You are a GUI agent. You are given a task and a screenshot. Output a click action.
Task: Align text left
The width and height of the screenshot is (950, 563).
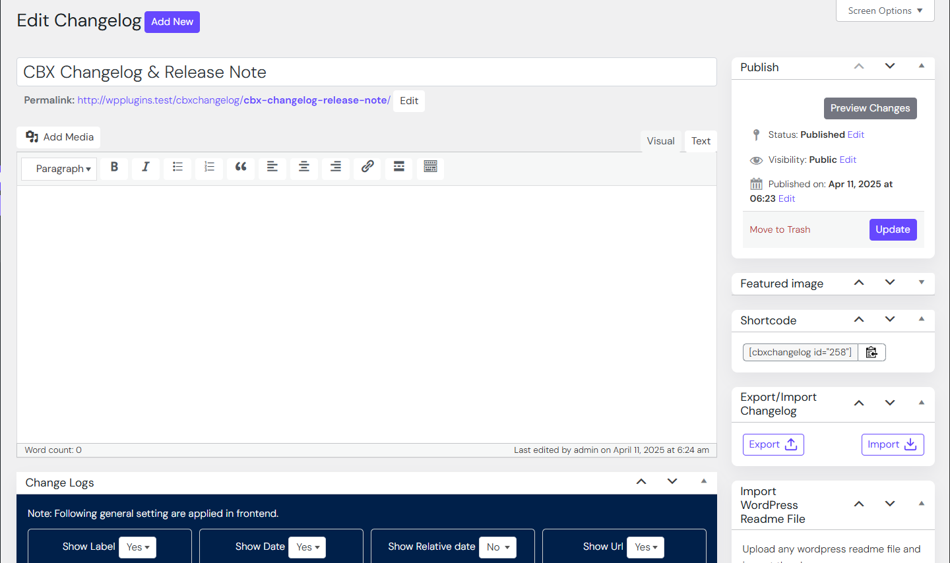coord(272,168)
